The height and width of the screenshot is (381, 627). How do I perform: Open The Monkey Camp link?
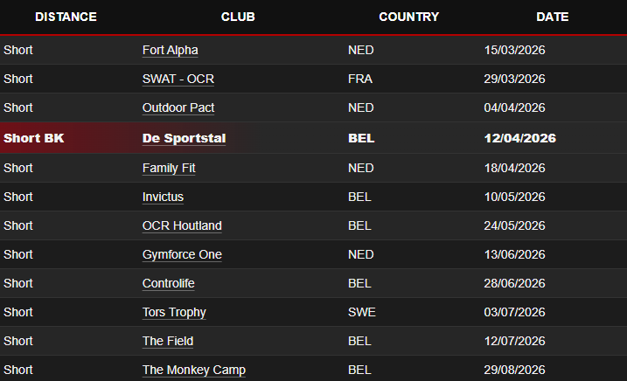tap(192, 370)
